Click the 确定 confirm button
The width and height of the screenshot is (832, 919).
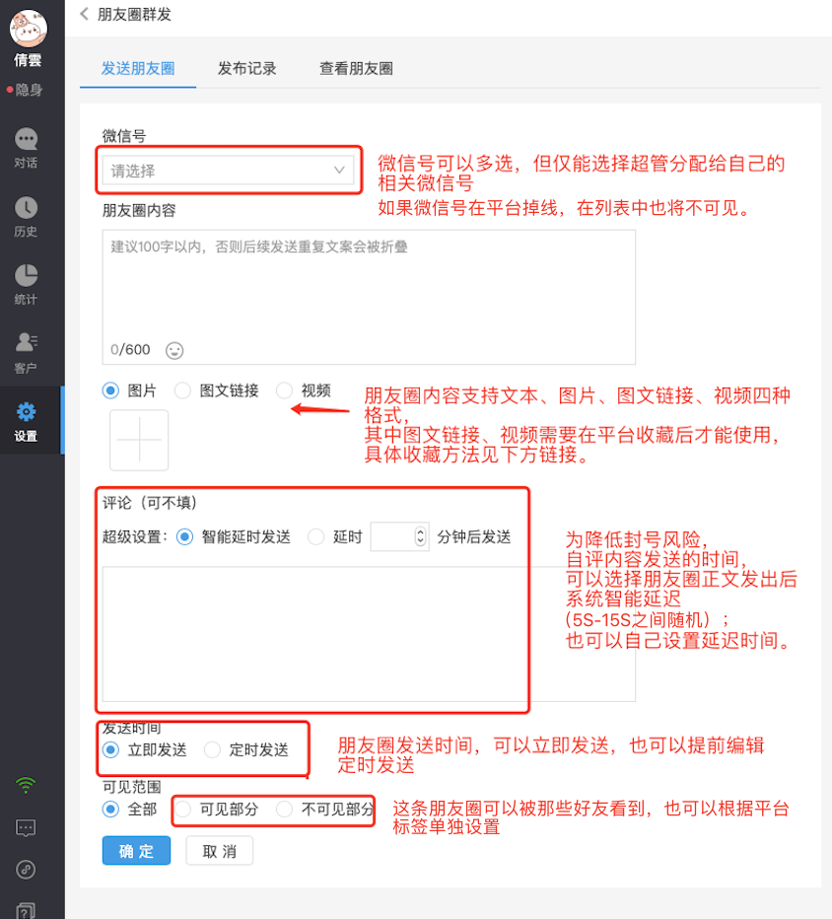point(136,850)
